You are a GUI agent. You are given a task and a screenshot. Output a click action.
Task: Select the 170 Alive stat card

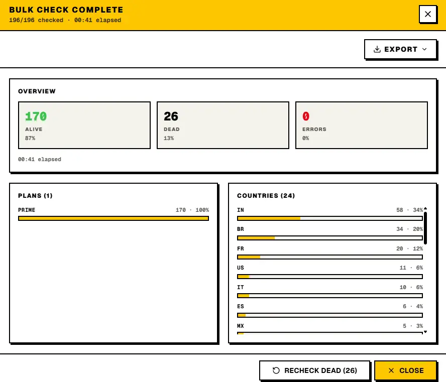84,125
